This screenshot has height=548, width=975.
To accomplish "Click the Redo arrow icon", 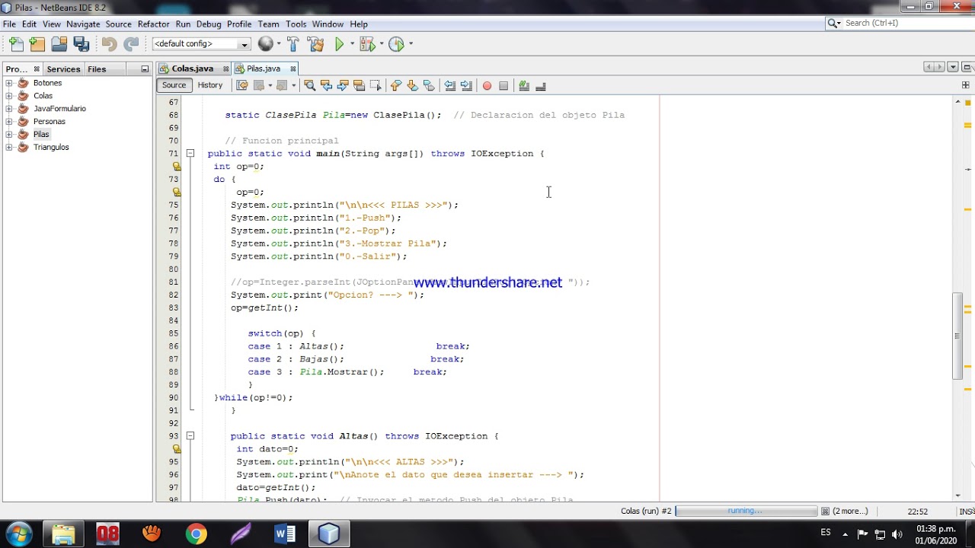I will [131, 44].
